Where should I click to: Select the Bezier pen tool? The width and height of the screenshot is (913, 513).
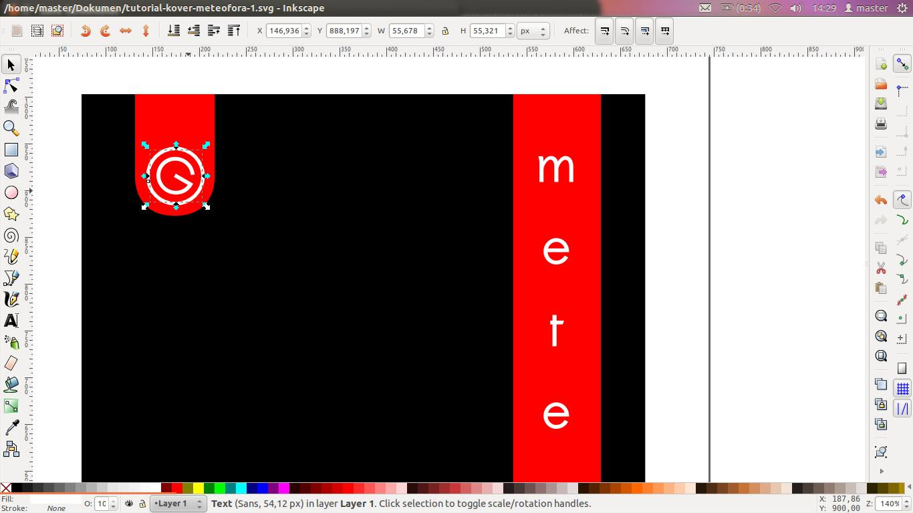(x=11, y=278)
